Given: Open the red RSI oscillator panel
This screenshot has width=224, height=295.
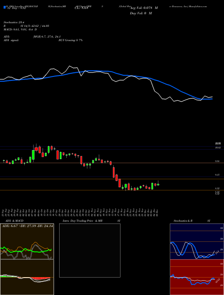Looking at the screenshot, I should (197, 277).
